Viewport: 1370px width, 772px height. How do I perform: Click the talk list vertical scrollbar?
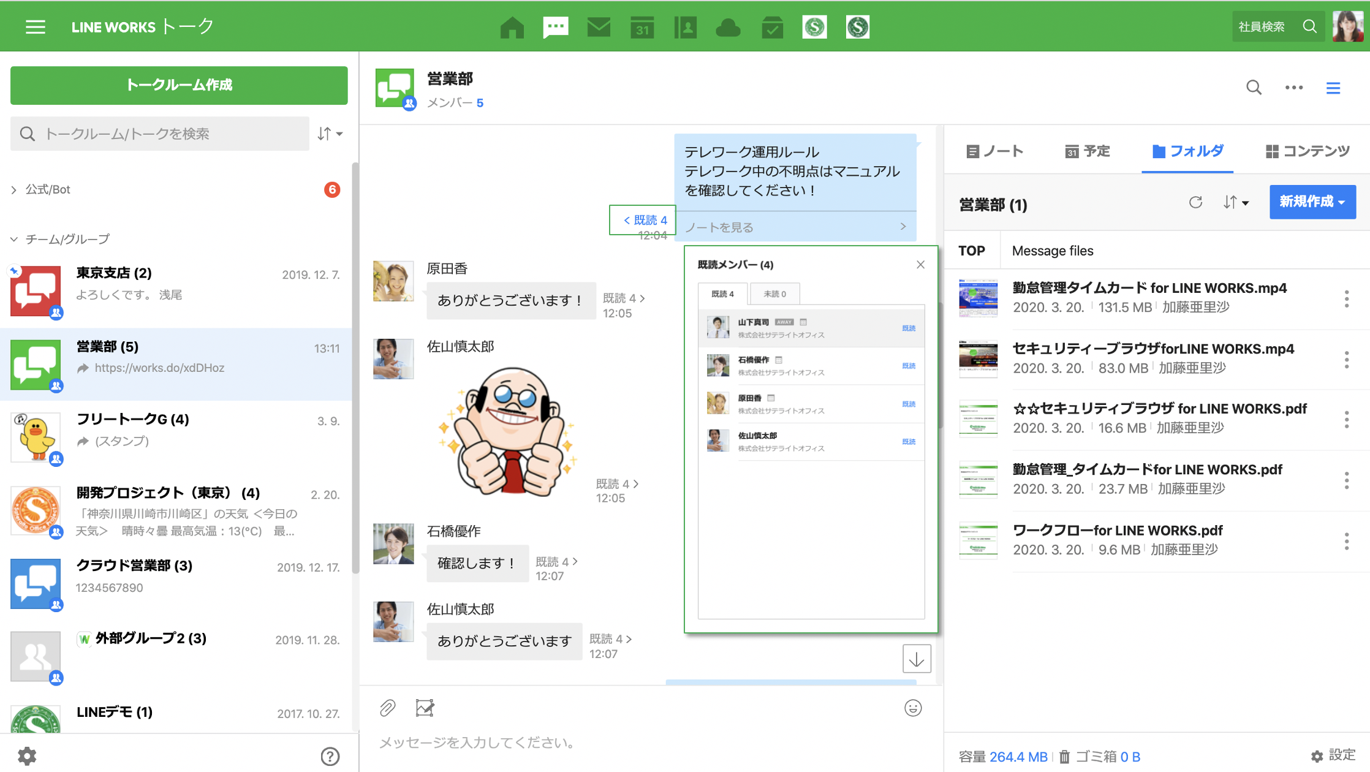coord(355,368)
